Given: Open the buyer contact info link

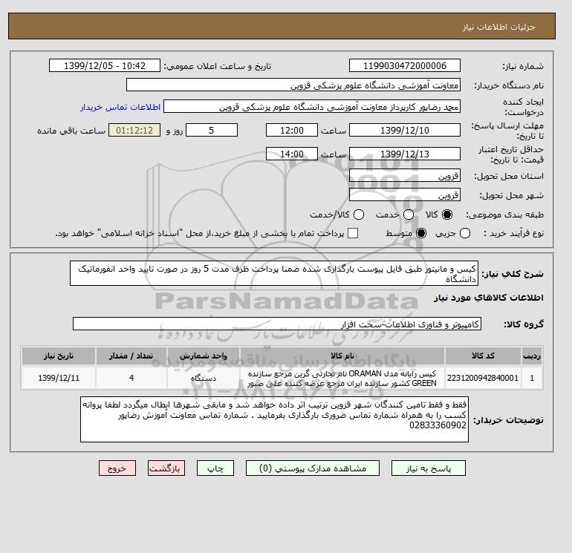Looking at the screenshot, I should pyautogui.click(x=120, y=107).
